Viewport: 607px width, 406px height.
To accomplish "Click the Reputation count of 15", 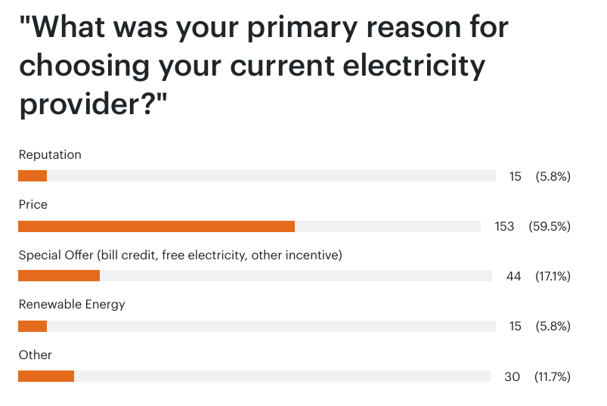I will click(515, 176).
